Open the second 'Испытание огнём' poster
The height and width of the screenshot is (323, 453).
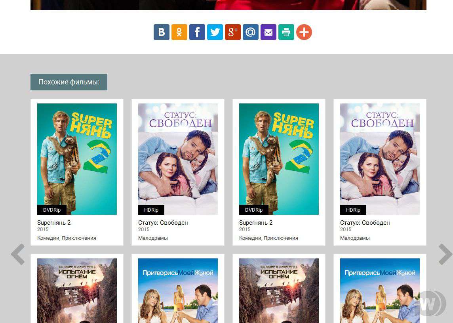(279, 291)
